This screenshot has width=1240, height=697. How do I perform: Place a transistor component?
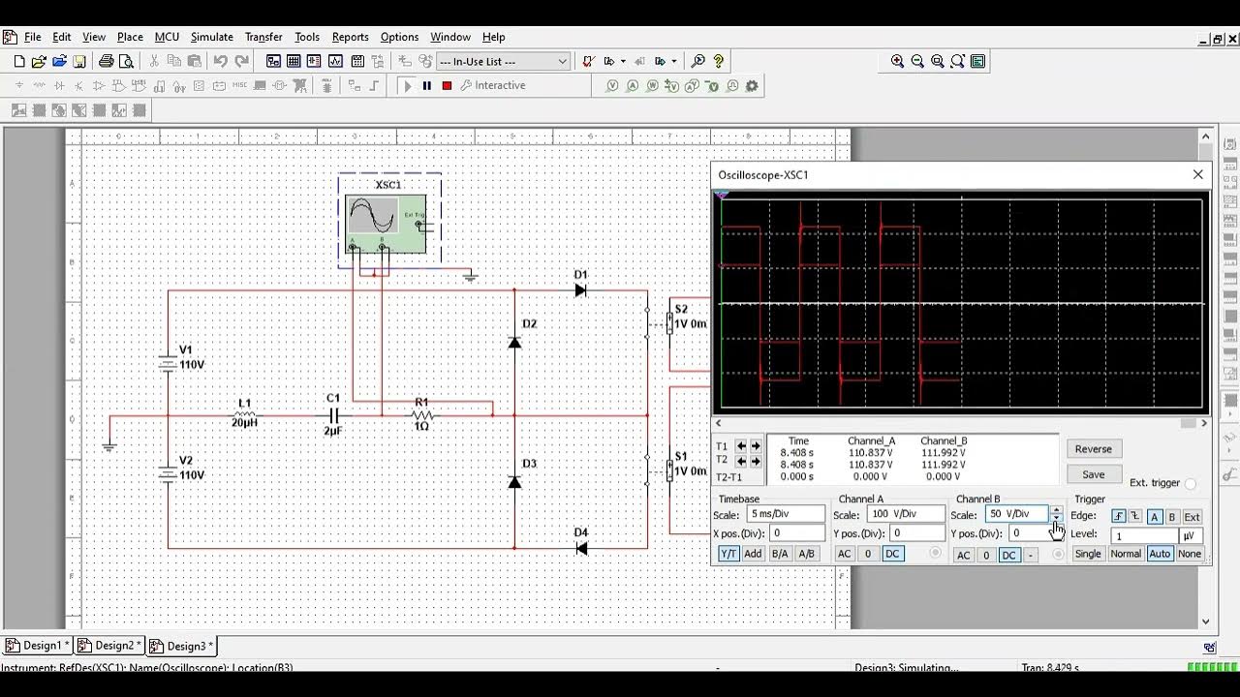coord(79,85)
